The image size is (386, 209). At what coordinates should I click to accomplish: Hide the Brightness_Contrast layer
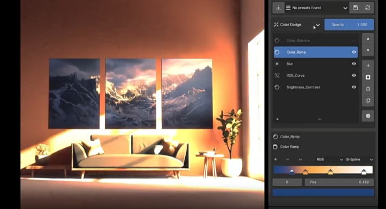point(354,87)
